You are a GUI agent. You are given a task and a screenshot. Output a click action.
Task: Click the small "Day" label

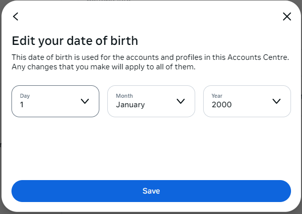click(24, 95)
